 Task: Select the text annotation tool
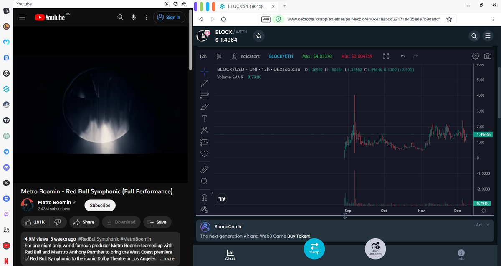(205, 119)
